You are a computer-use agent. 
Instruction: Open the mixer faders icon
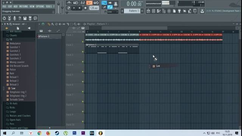pos(169,11)
